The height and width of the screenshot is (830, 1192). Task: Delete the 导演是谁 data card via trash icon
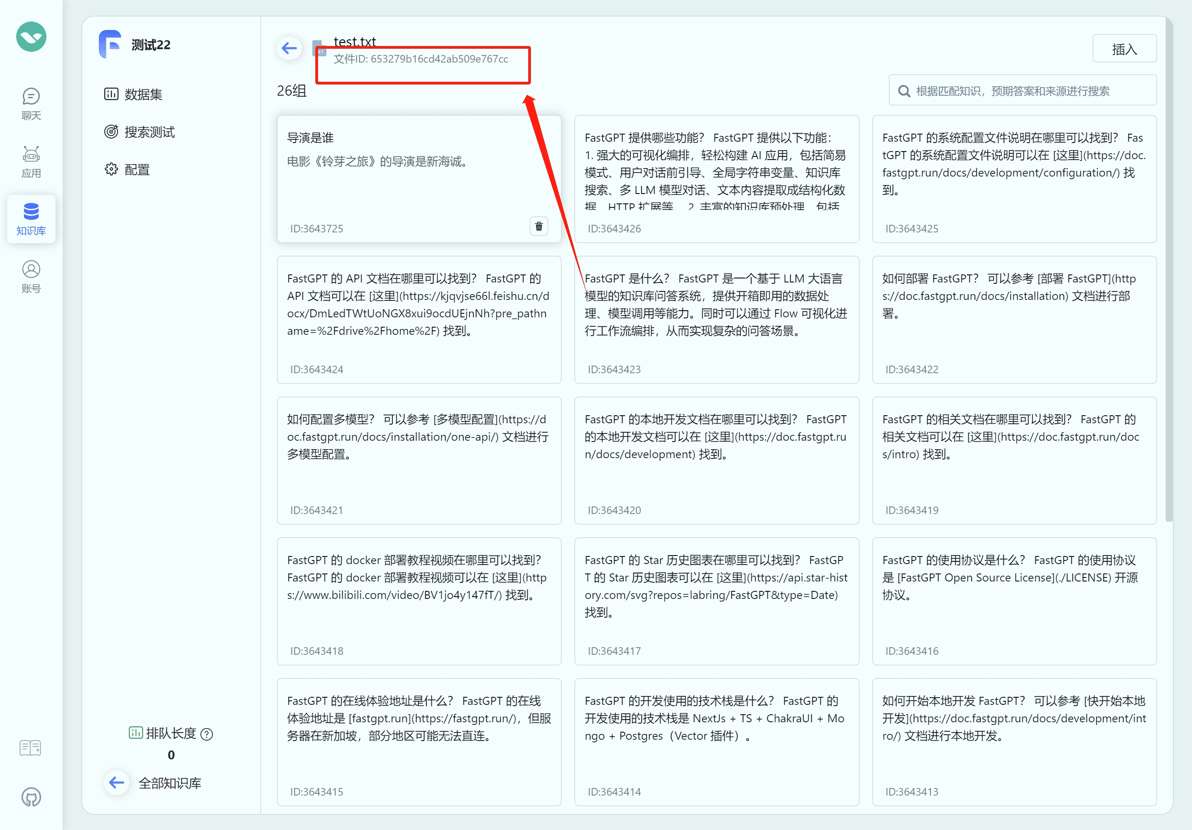539,227
